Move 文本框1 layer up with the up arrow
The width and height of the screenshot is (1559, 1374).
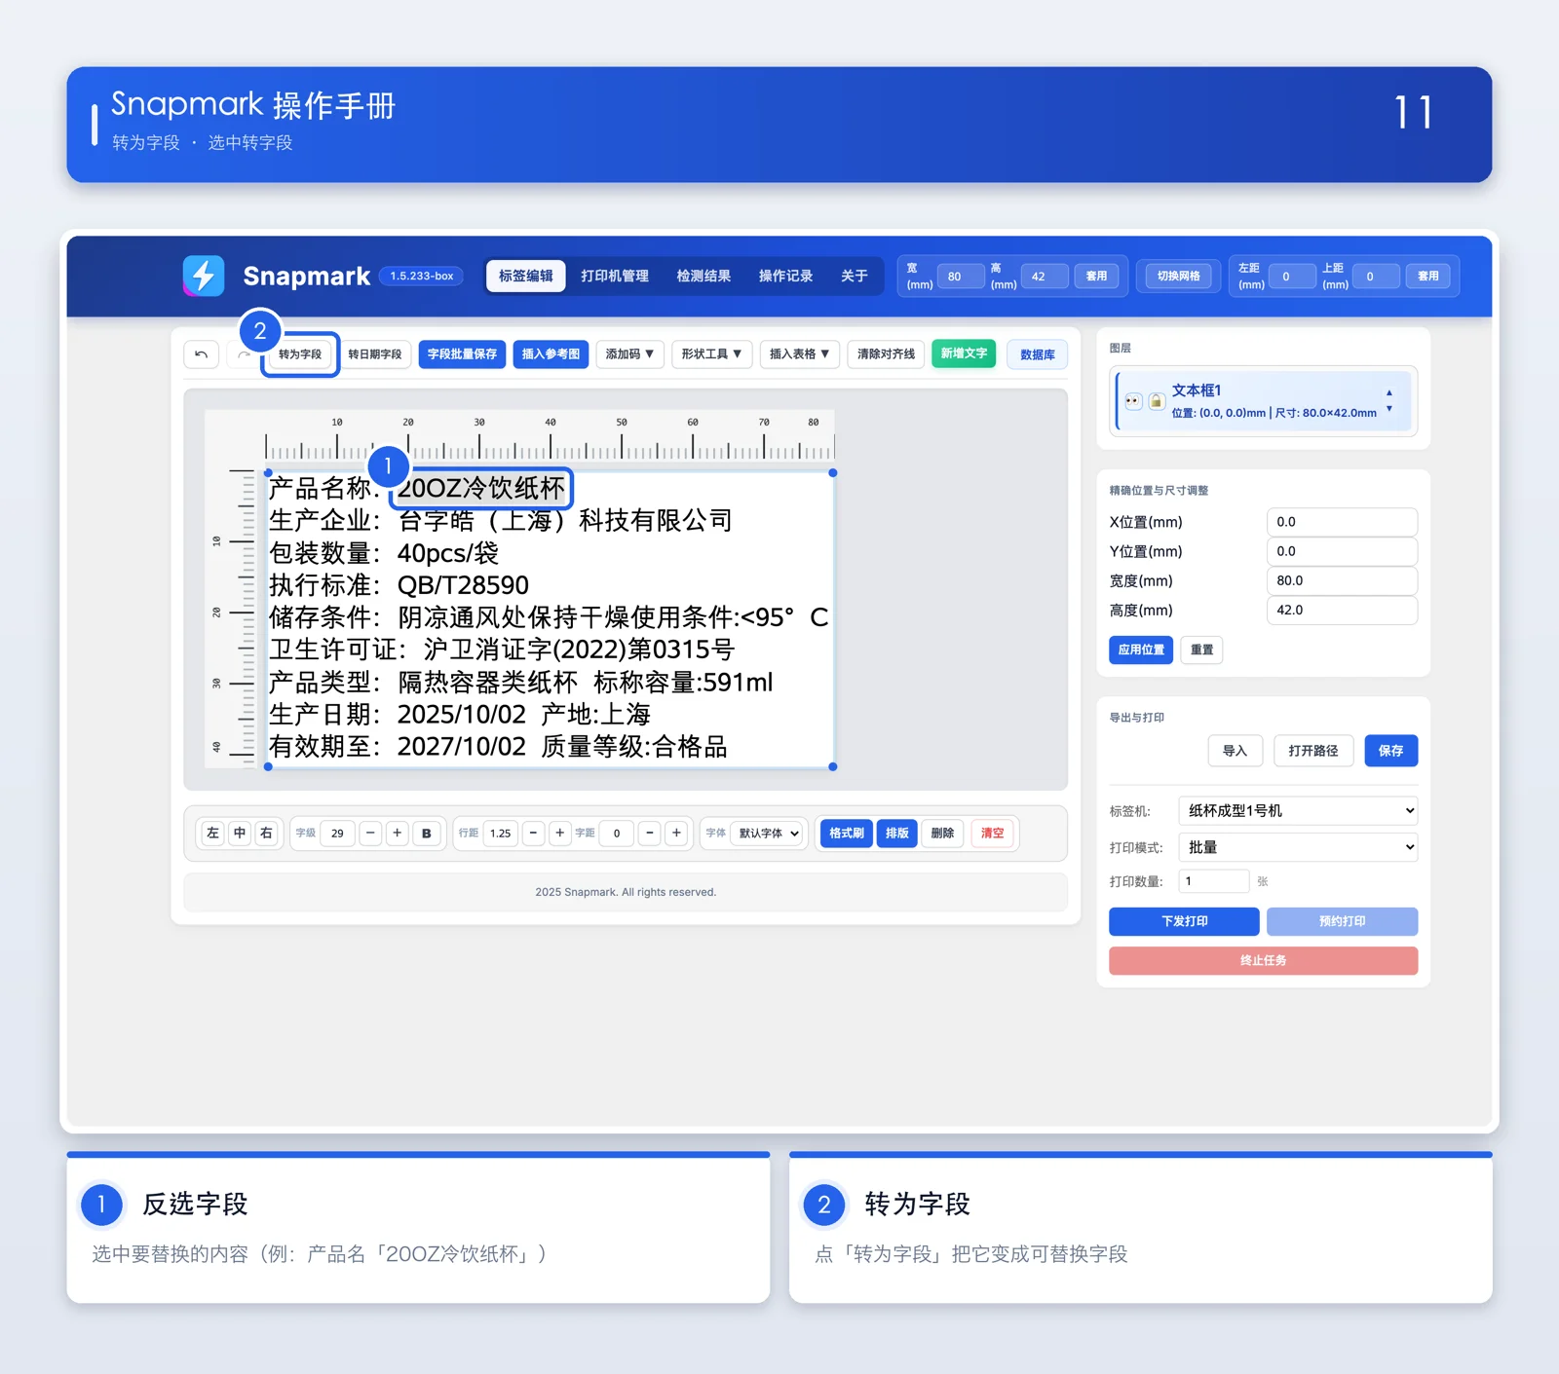1389,393
